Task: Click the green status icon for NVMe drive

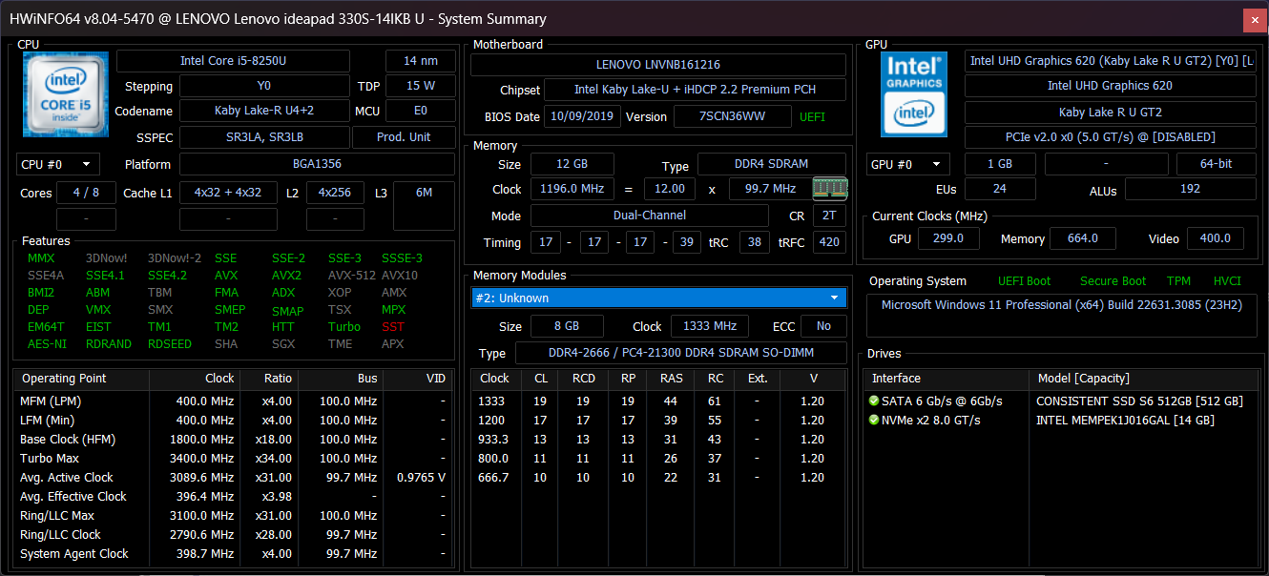Action: 874,421
